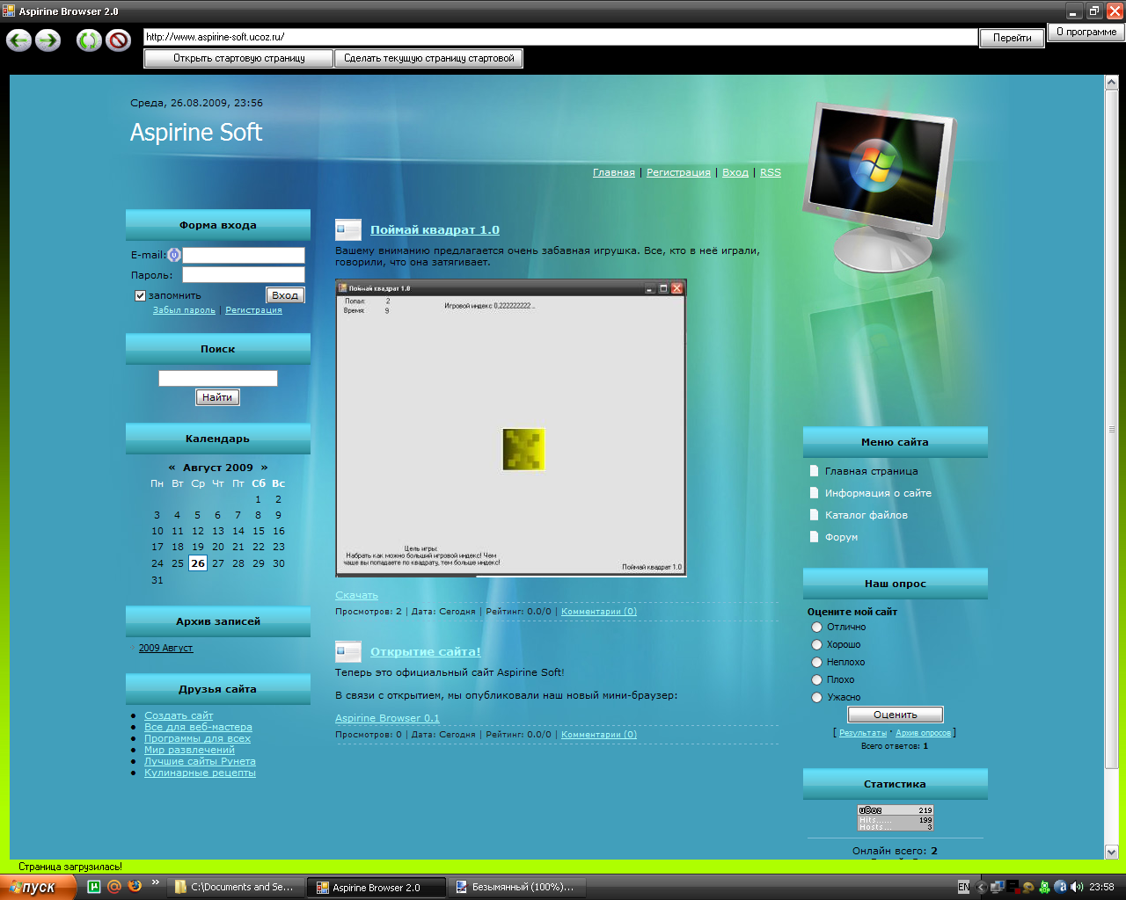Click Сделать текущую страницу стартовой button
The image size is (1126, 900).
(x=429, y=58)
